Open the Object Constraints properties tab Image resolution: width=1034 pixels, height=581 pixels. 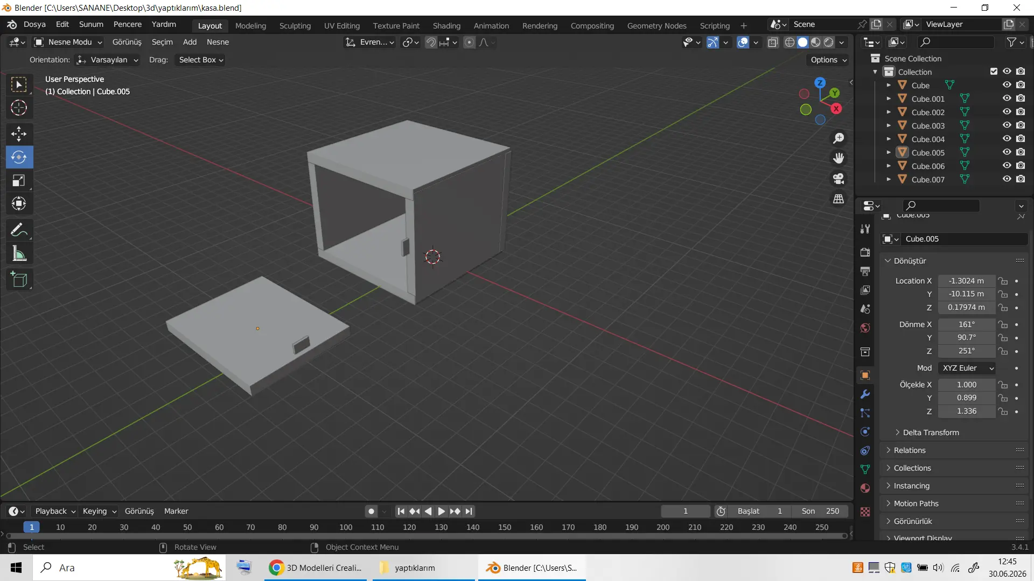[865, 451]
